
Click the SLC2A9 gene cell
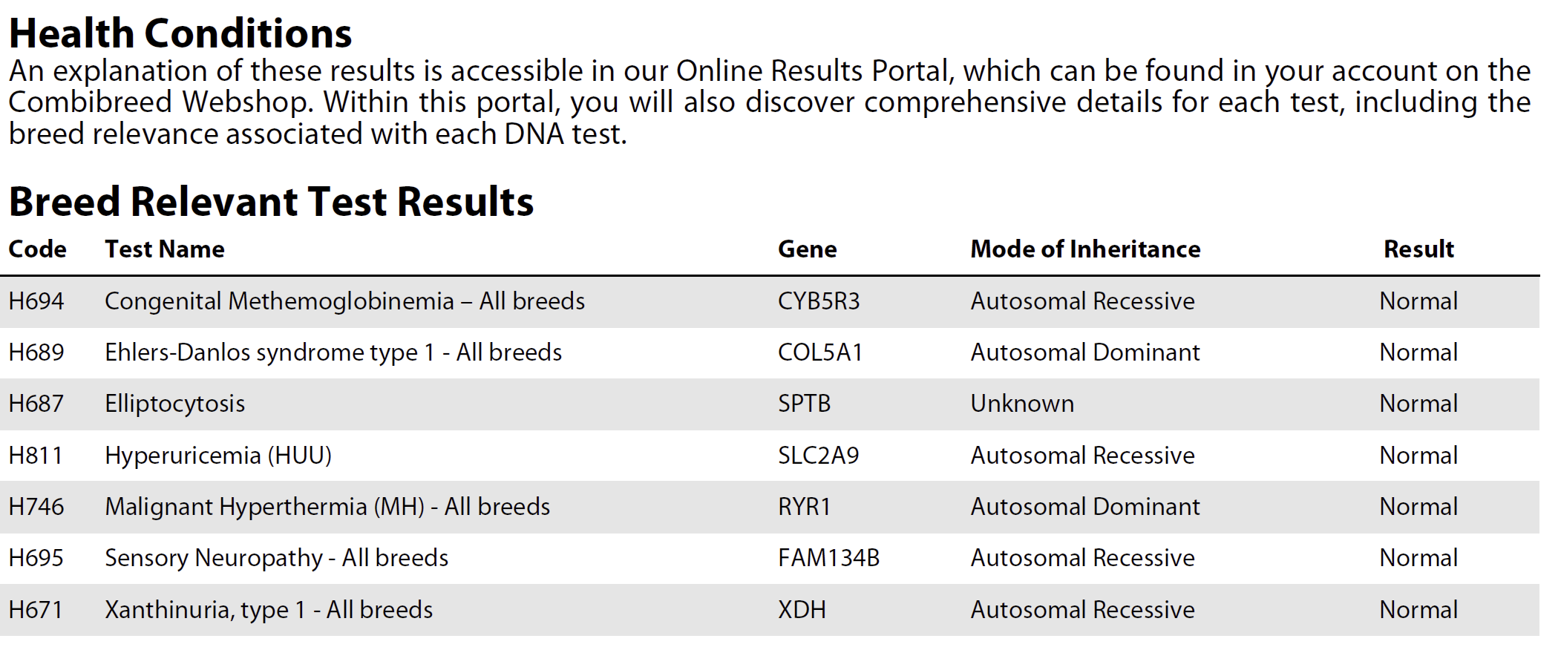tap(818, 456)
